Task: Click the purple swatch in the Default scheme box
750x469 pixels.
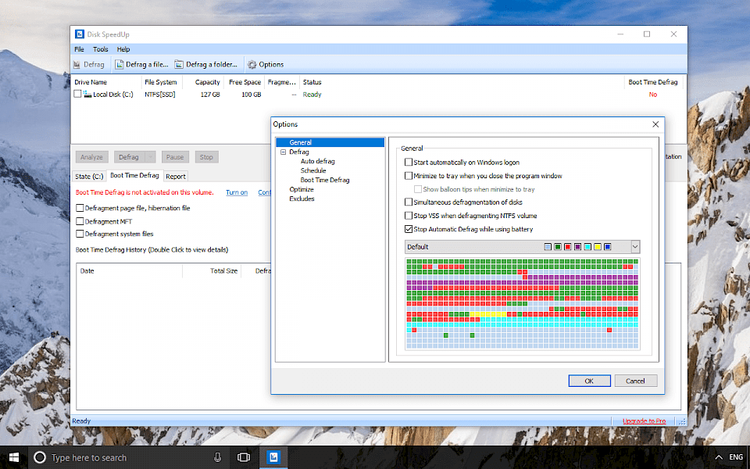Action: click(578, 247)
